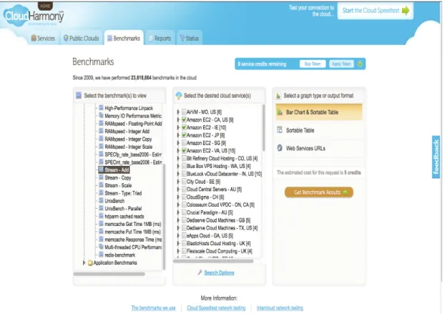Click Multi-threaded CPU Performance icon
Screen dimensions: 447x314
point(101,247)
